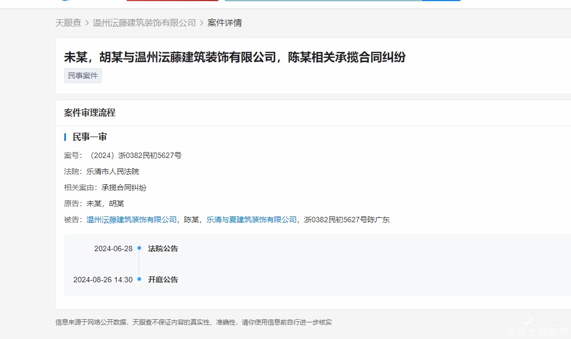Click the 2024-08-26 14:30 timeline dot
571x339 pixels.
(139, 279)
